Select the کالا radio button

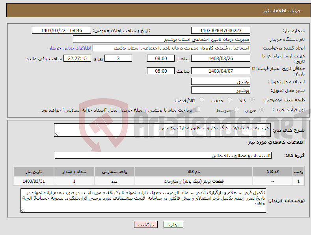point(252,100)
